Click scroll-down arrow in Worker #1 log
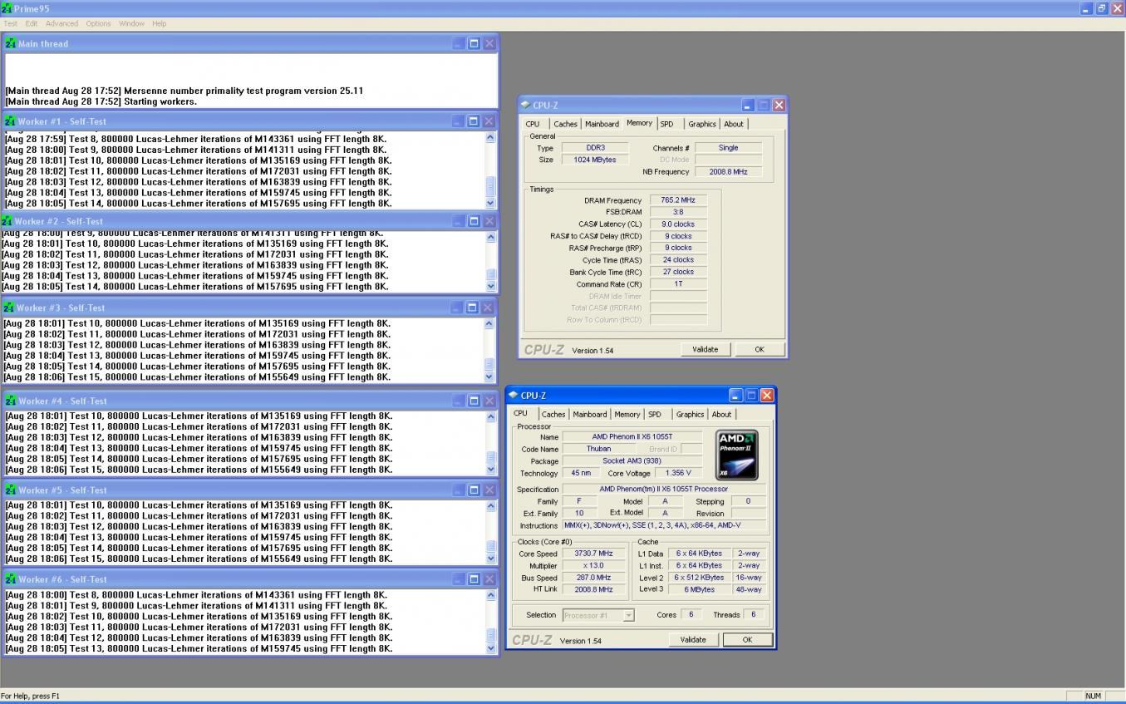The image size is (1126, 704). pos(490,203)
